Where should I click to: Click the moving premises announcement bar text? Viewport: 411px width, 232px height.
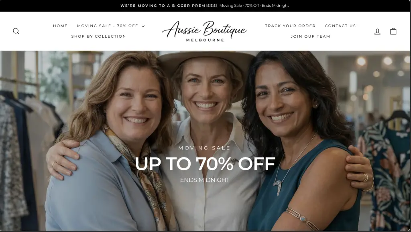[x=169, y=6]
